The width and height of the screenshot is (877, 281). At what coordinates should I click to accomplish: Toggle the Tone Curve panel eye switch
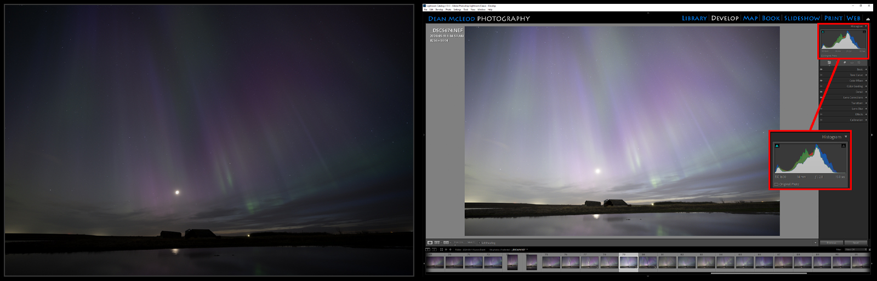[821, 75]
